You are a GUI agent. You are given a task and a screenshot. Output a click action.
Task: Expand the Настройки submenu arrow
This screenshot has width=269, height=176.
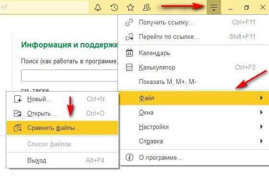261,127
